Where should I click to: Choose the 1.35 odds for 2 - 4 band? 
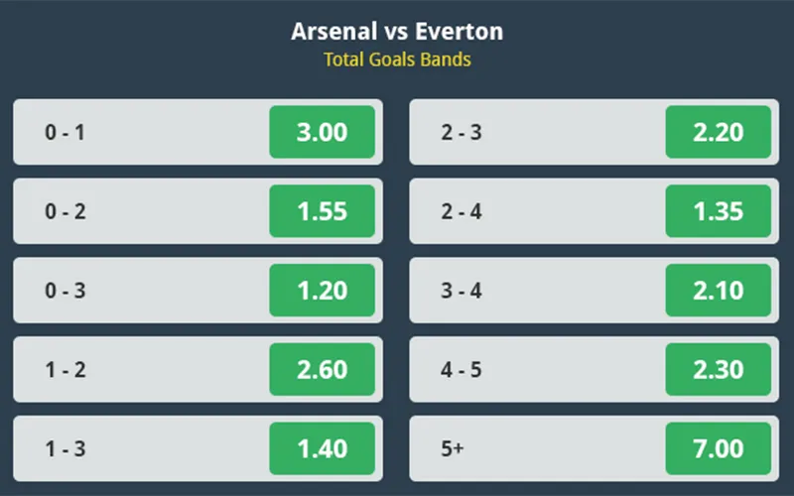[x=718, y=211]
